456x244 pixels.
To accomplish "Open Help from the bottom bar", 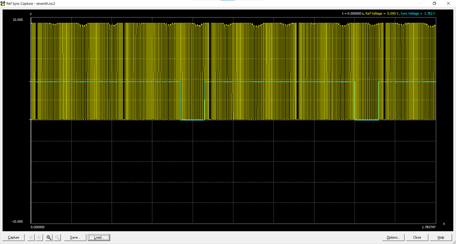I will click(x=441, y=238).
